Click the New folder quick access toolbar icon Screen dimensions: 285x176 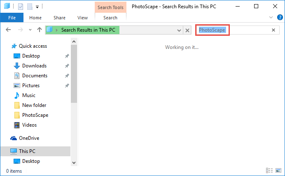tap(30, 7)
